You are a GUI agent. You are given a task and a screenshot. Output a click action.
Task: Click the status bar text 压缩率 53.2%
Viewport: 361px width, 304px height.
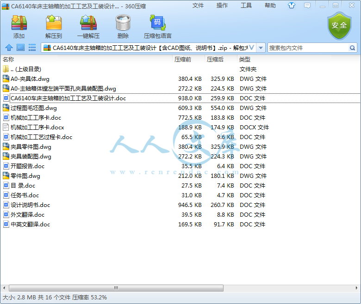[89, 298]
